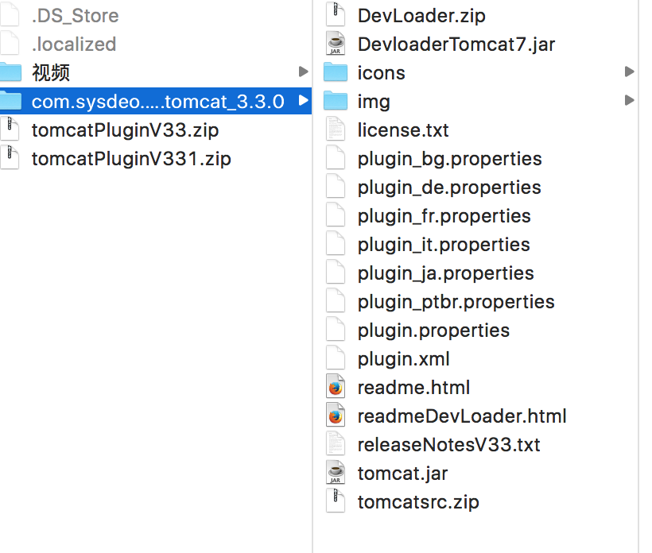Select the folder name com.sysdeo.....tomcat_3.3.0
This screenshot has width=652, height=553.
(x=158, y=102)
